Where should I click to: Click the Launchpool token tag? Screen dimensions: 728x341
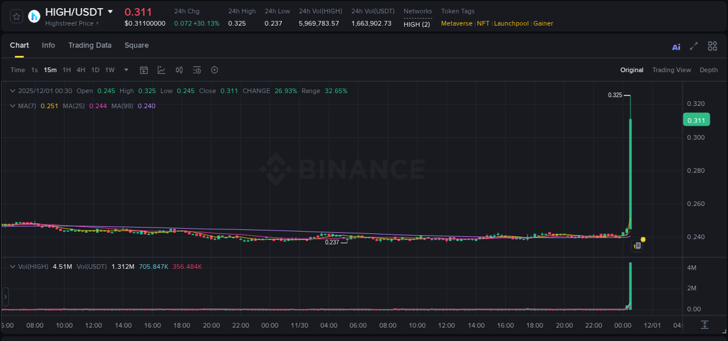coord(511,23)
